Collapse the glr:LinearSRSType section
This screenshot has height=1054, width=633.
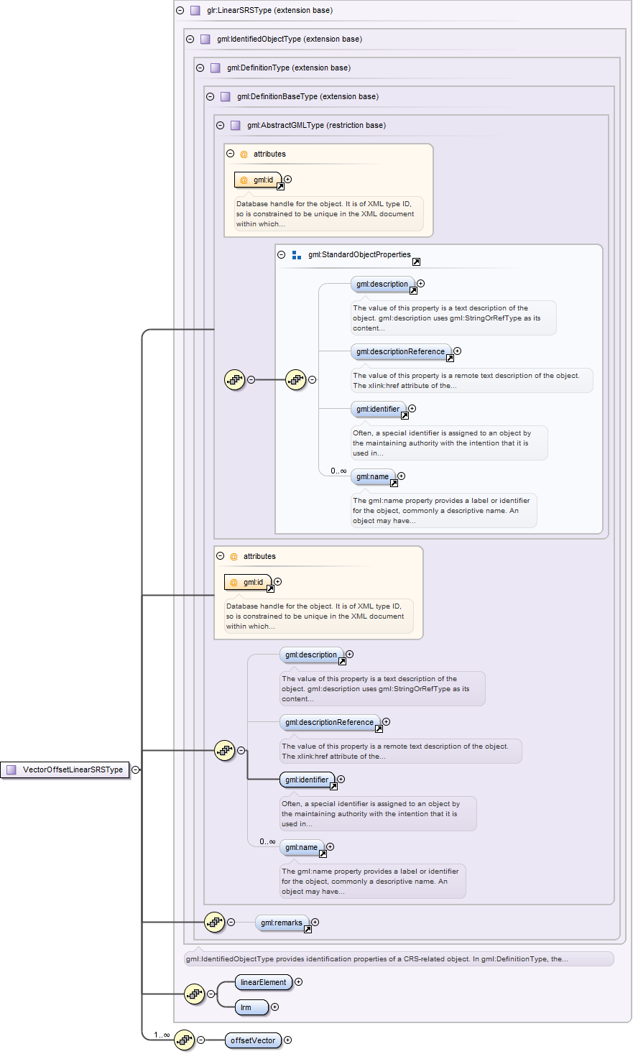point(180,11)
